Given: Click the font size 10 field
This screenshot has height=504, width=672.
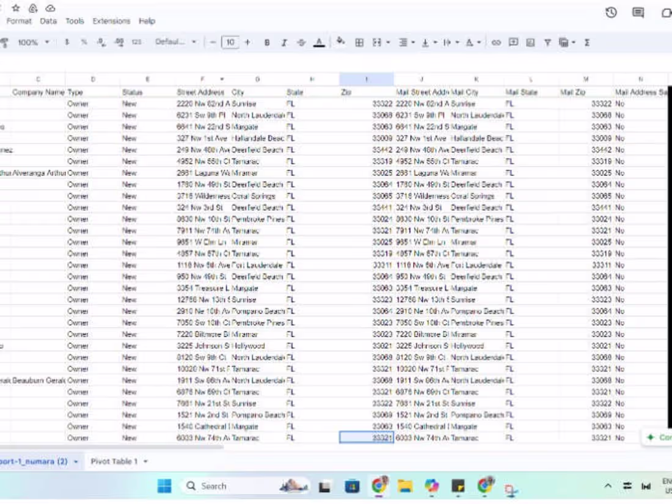Looking at the screenshot, I should pyautogui.click(x=230, y=42).
